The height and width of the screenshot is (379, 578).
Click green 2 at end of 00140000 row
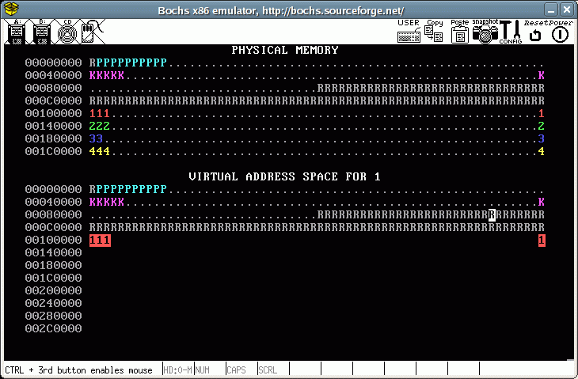[541, 126]
